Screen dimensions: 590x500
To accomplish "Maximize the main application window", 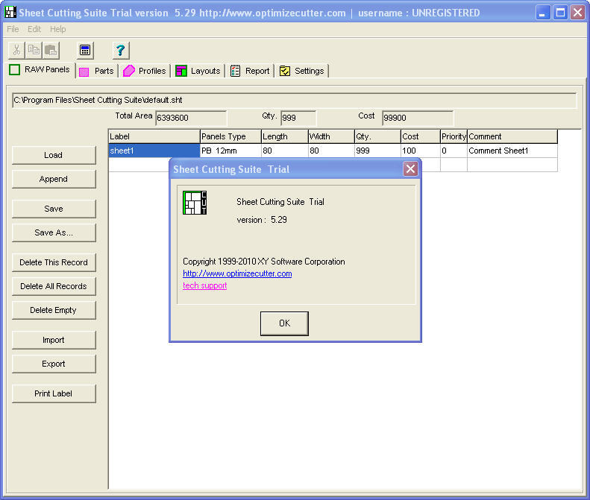I will point(560,13).
